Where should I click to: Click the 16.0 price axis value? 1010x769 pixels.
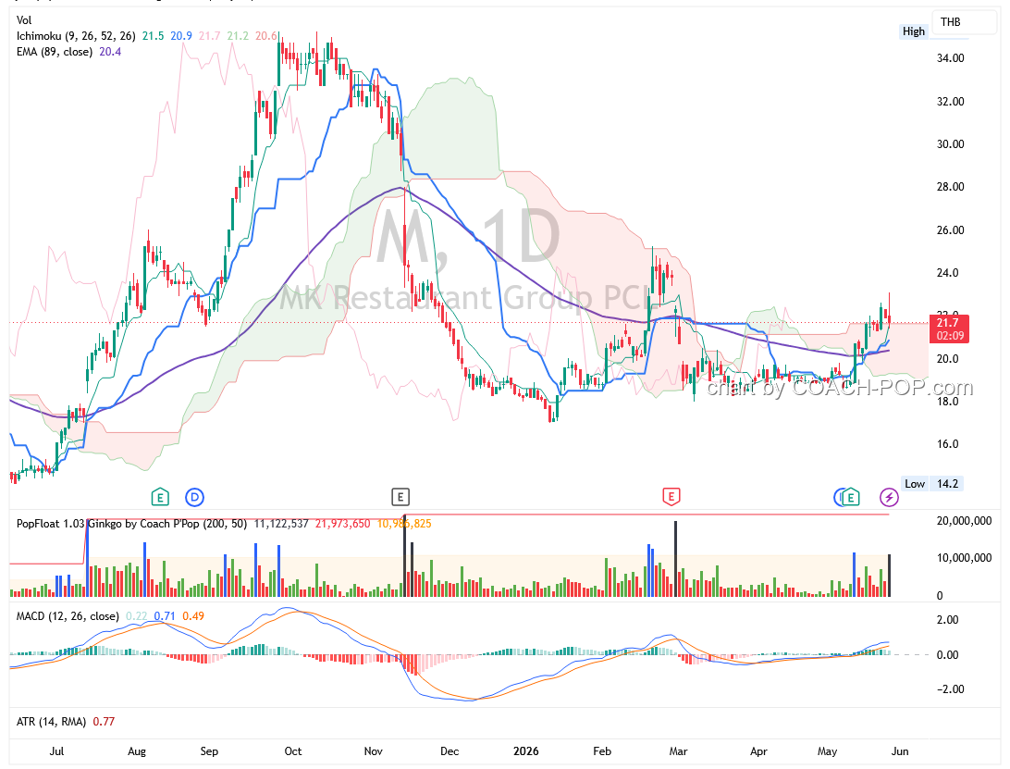tap(947, 444)
